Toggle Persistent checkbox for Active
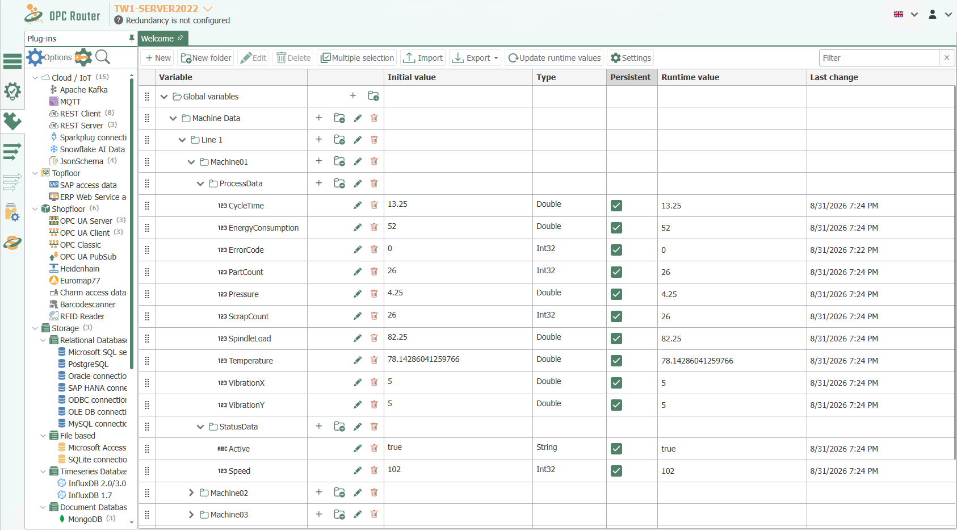Viewport: 957px width, 530px height. click(x=616, y=449)
